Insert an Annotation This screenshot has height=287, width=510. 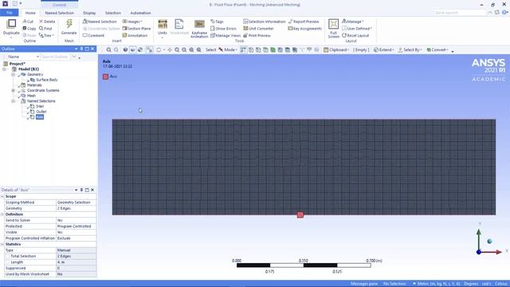(135, 35)
